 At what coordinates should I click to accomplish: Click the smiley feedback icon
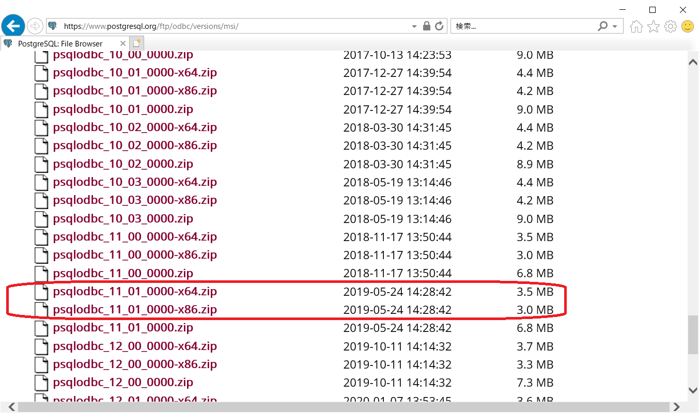[688, 26]
